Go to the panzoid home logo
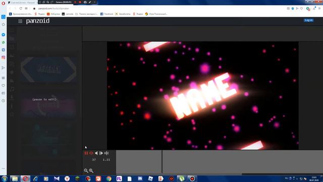 pyautogui.click(x=38, y=21)
